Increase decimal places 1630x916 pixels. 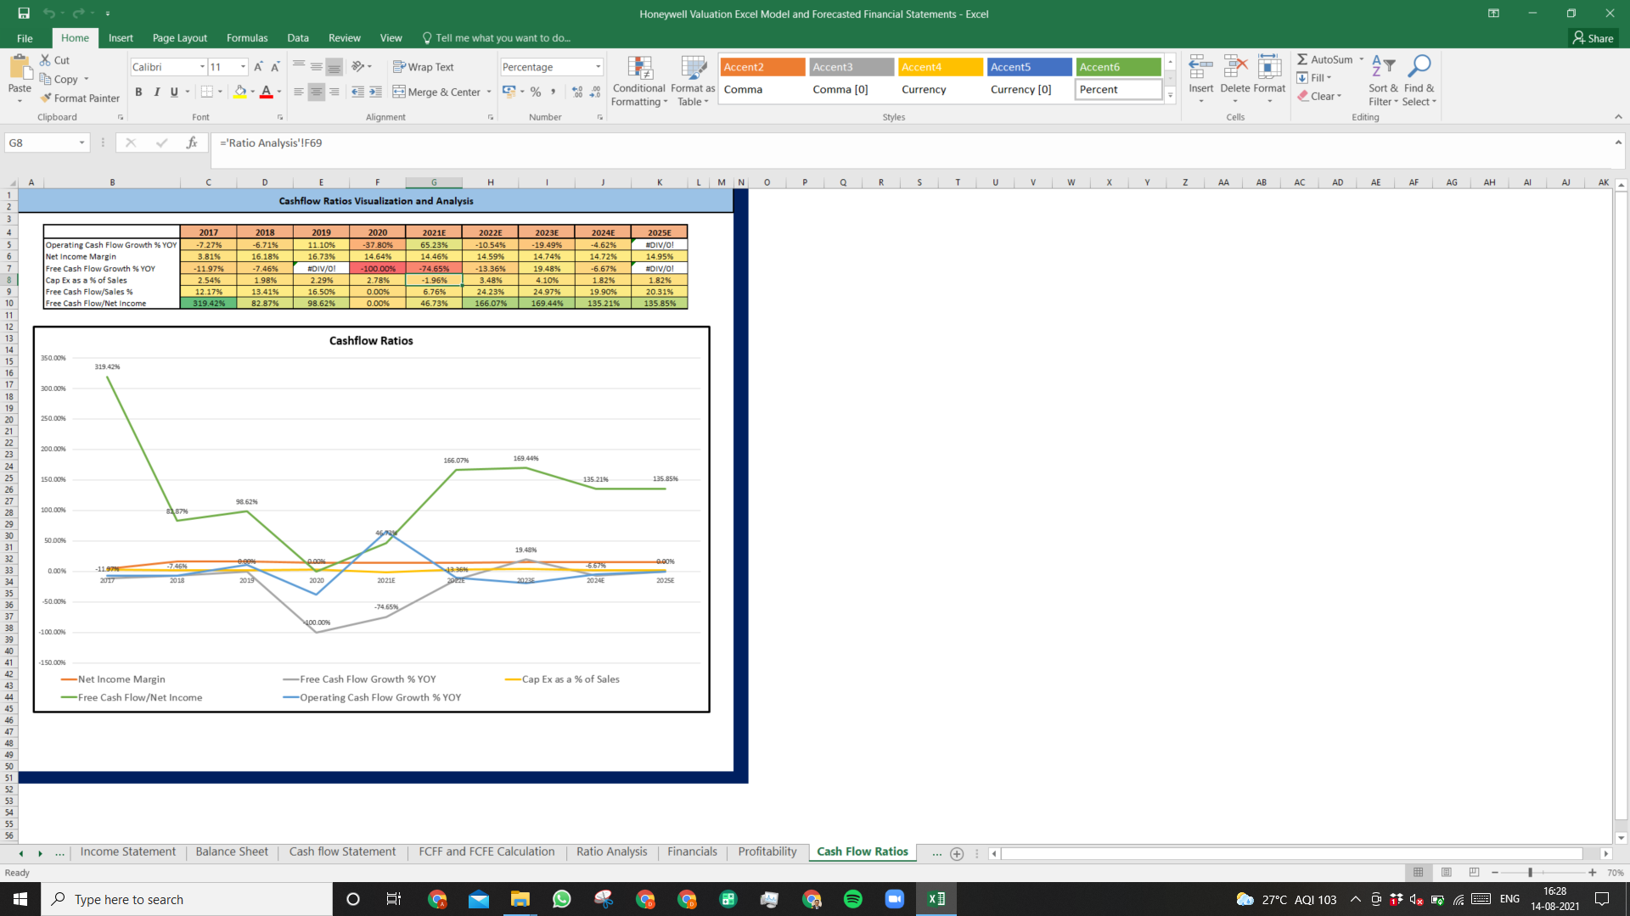pyautogui.click(x=577, y=92)
